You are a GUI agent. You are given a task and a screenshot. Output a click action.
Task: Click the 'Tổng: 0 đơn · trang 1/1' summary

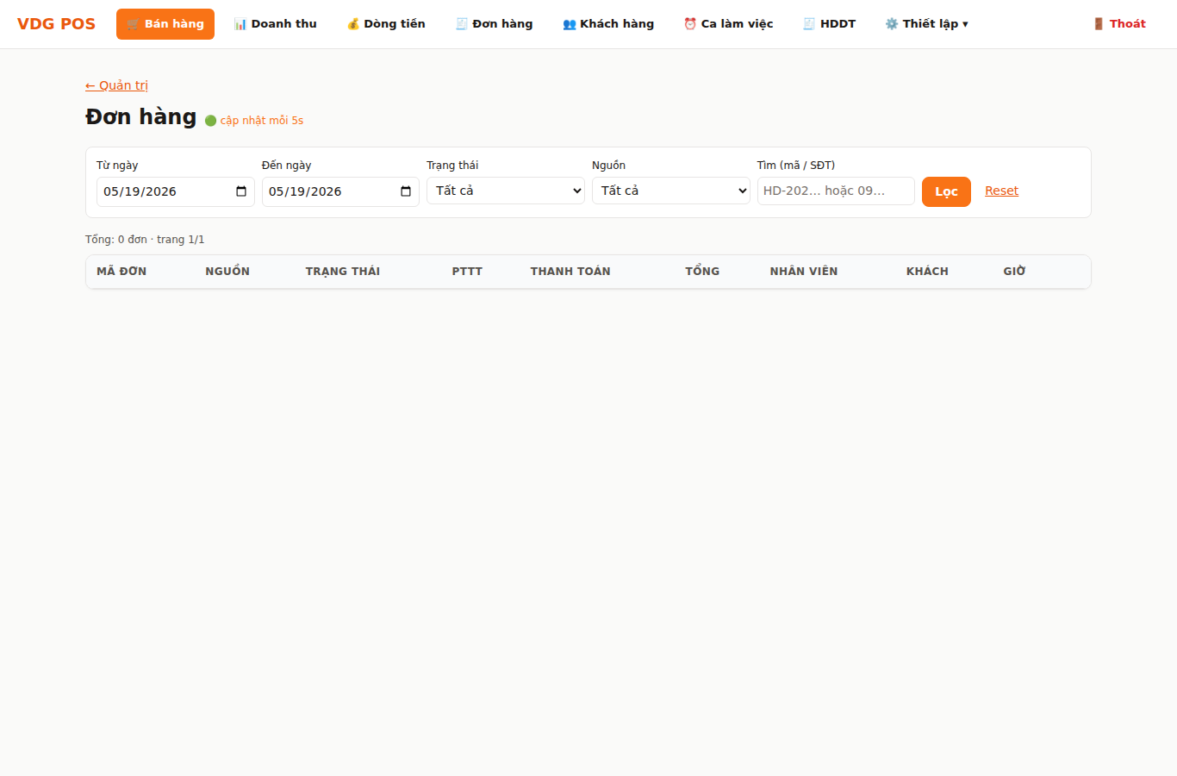click(x=145, y=240)
